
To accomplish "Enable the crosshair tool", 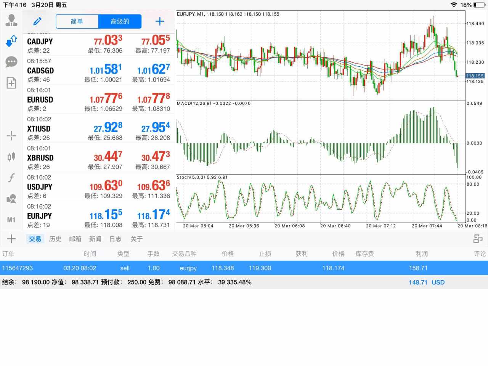I will pos(11,135).
